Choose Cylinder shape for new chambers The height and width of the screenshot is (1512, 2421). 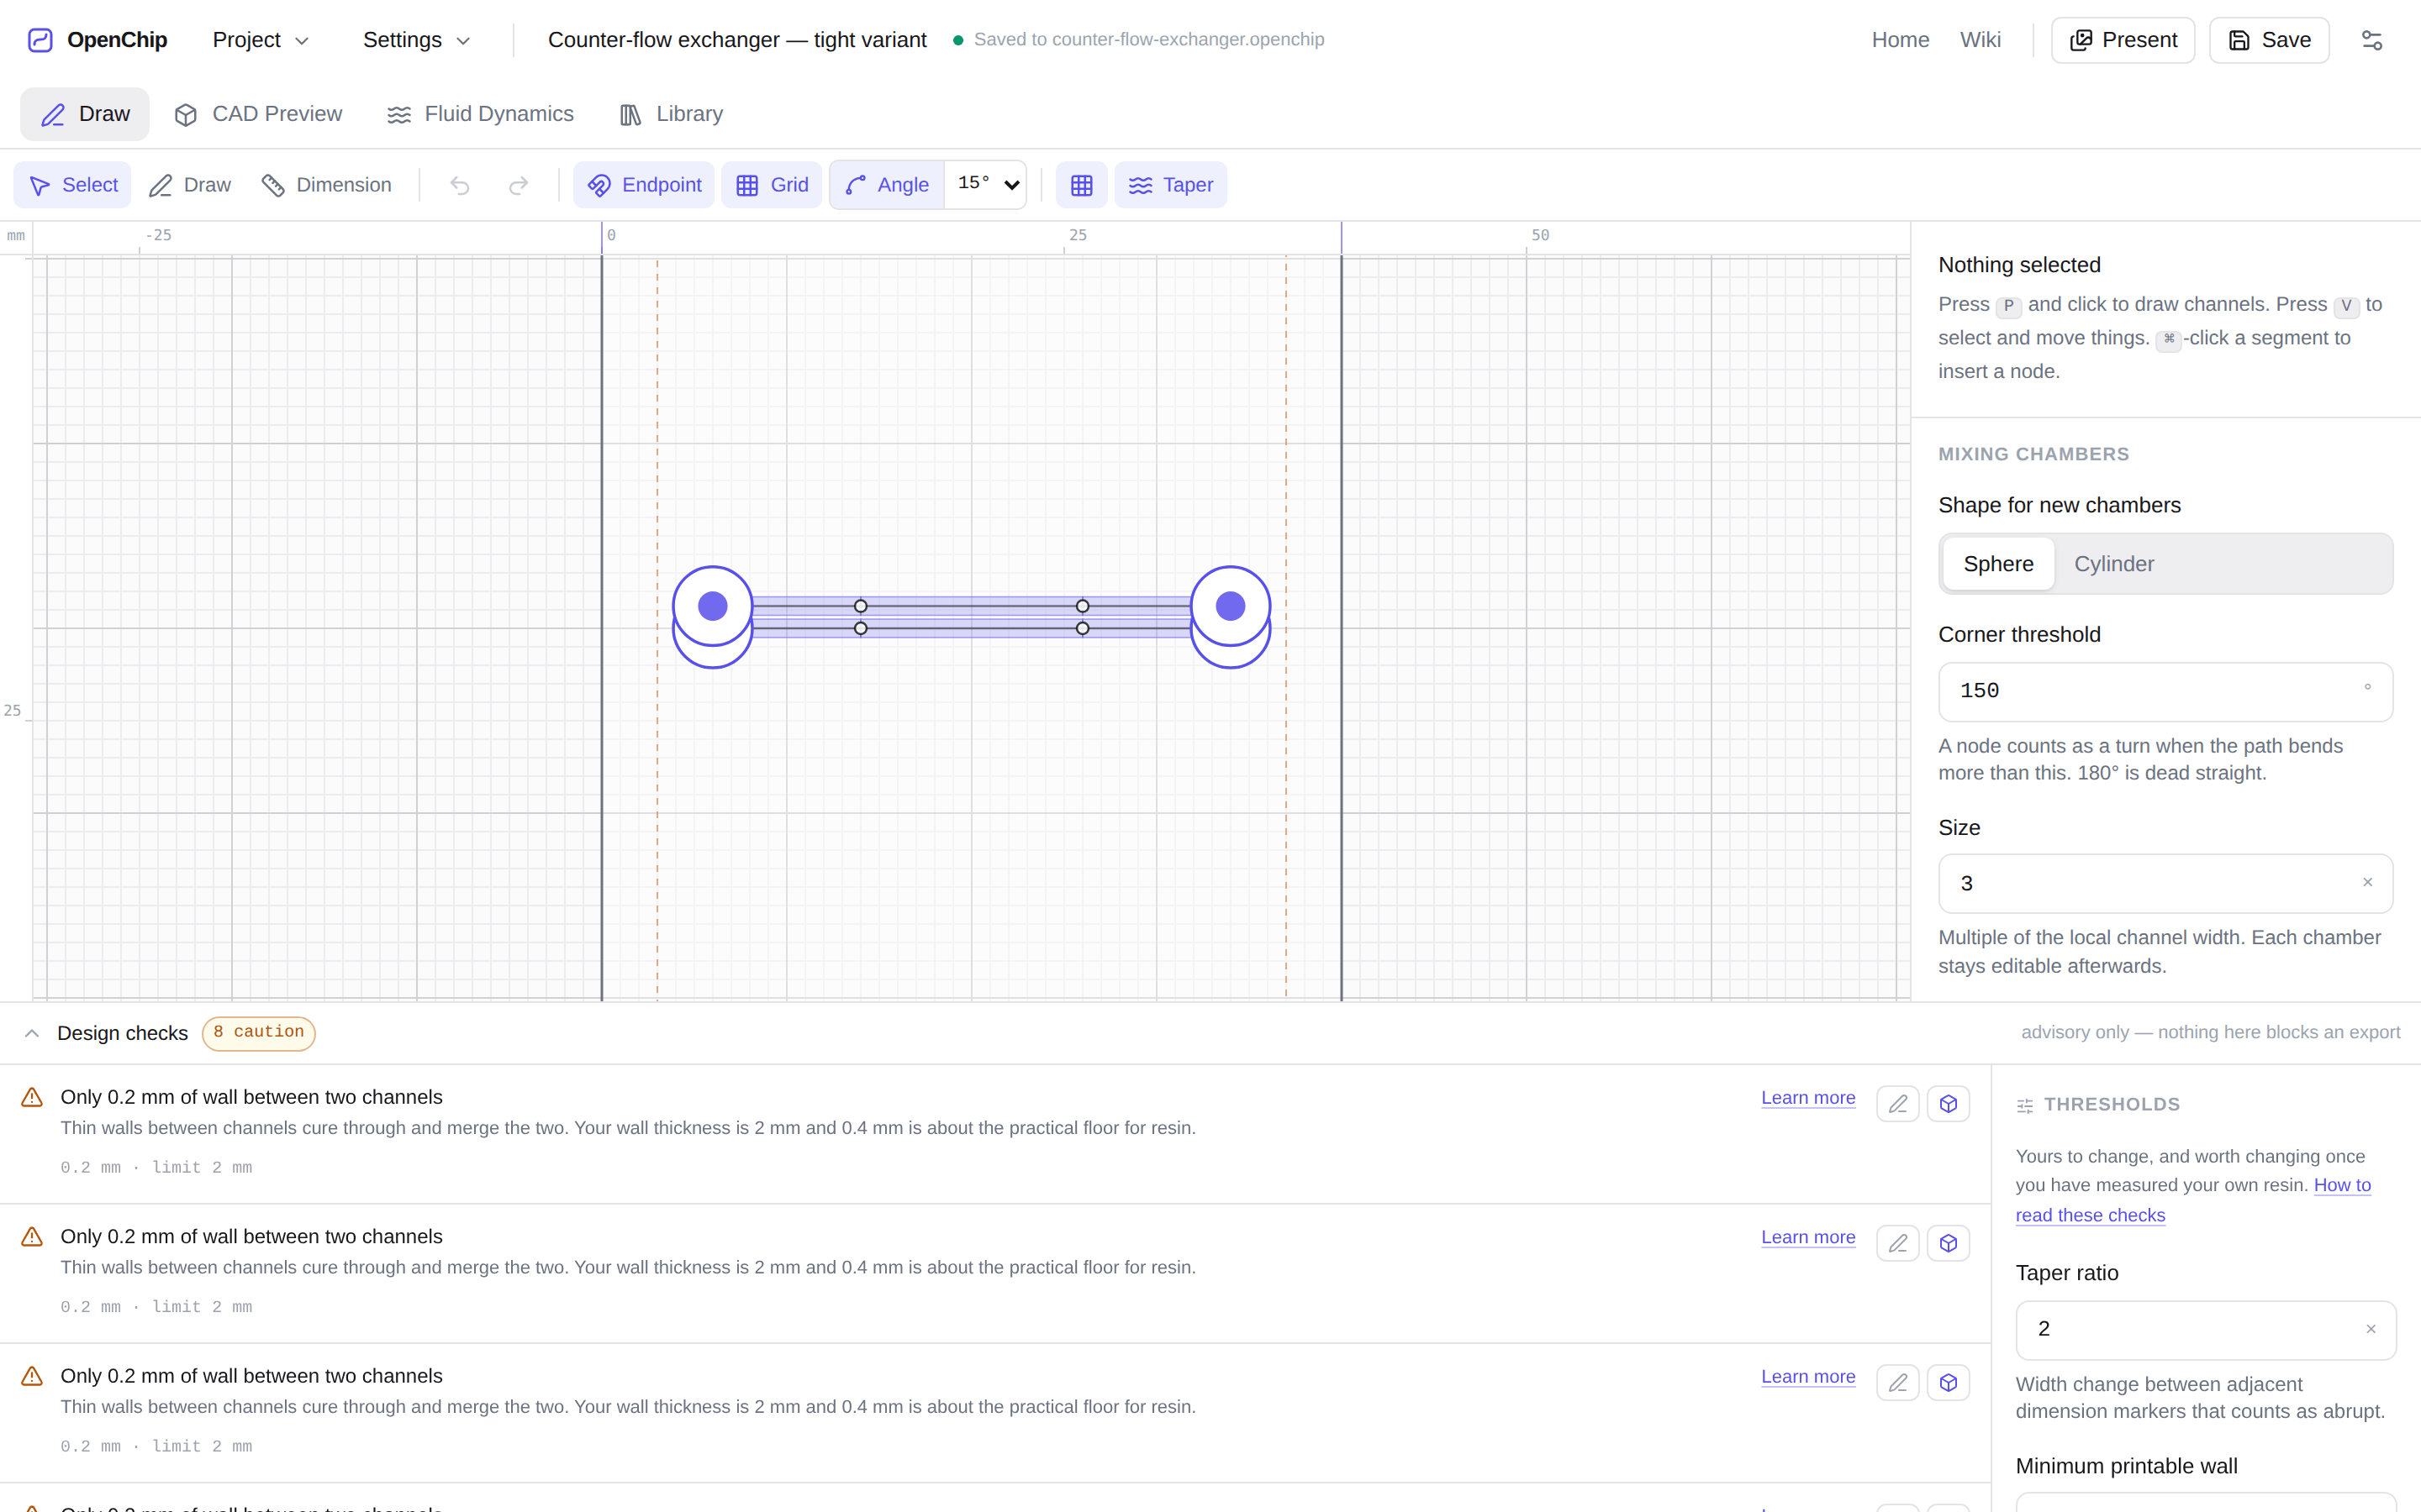[x=2114, y=564]
